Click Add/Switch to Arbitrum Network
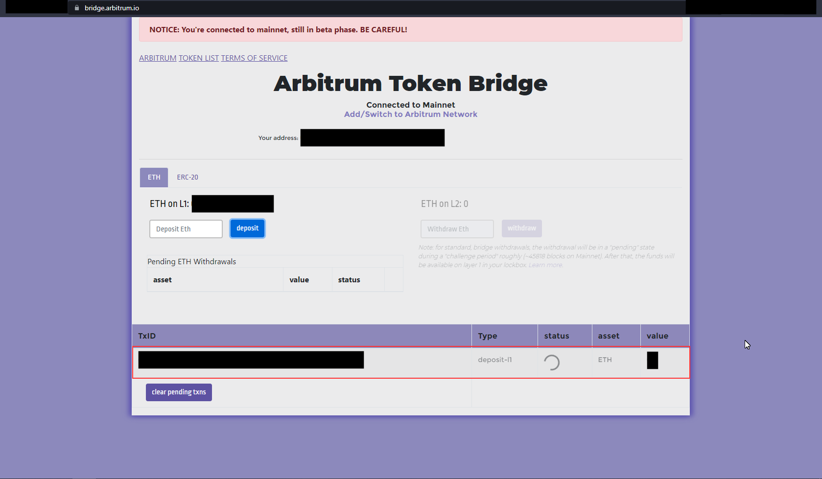822x479 pixels. 410,114
